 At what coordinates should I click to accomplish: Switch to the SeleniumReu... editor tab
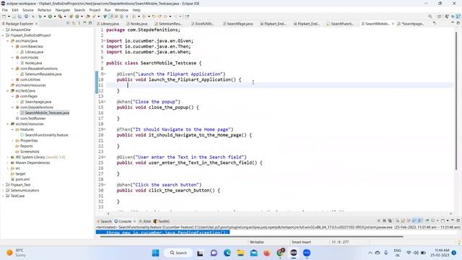coord(168,24)
